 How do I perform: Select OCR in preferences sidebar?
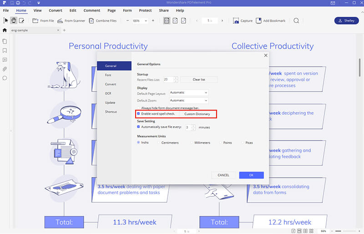pyautogui.click(x=108, y=93)
